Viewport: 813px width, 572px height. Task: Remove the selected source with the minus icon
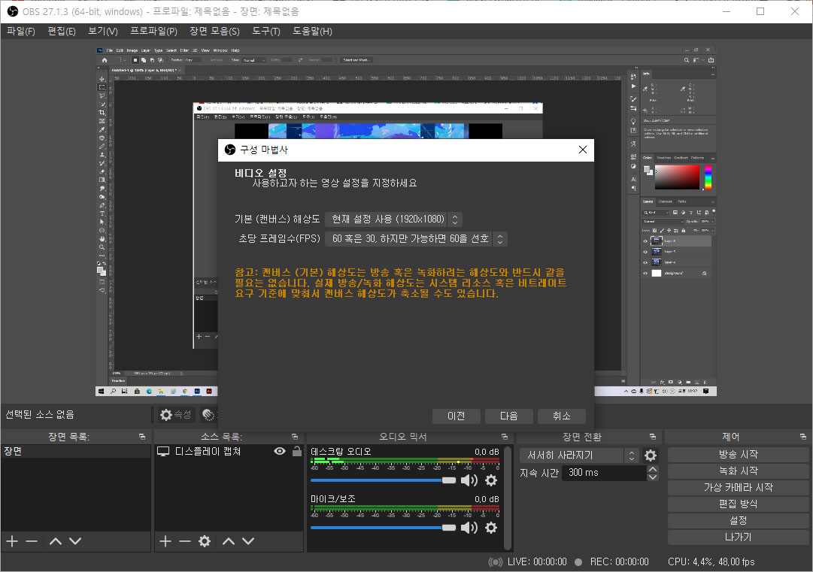[x=185, y=541]
